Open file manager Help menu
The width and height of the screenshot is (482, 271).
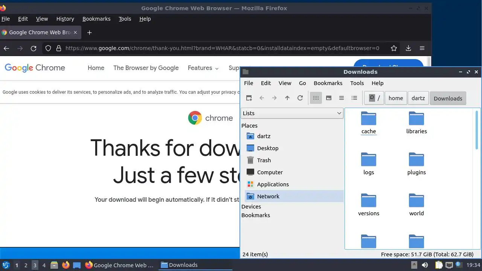coord(377,83)
